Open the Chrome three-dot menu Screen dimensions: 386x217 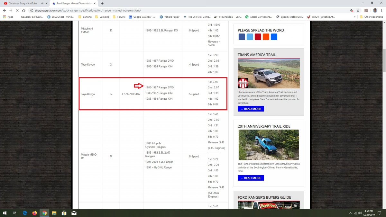(x=382, y=10)
